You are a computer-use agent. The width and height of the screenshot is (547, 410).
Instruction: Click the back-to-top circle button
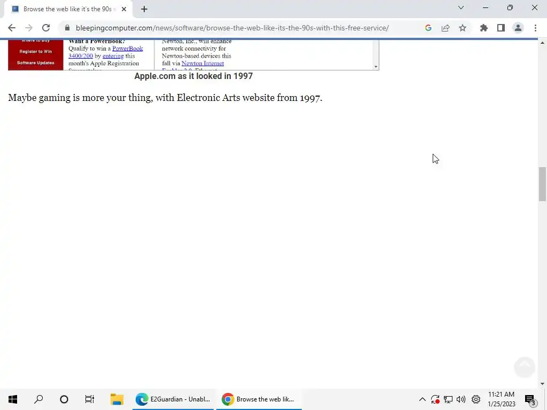[525, 367]
